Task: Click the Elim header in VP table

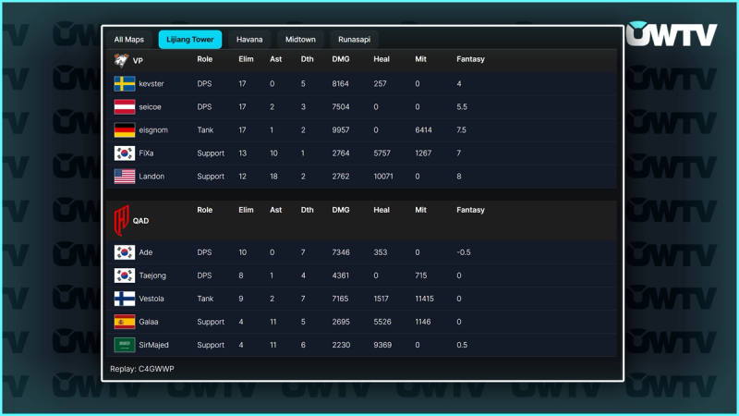Action: (246, 59)
